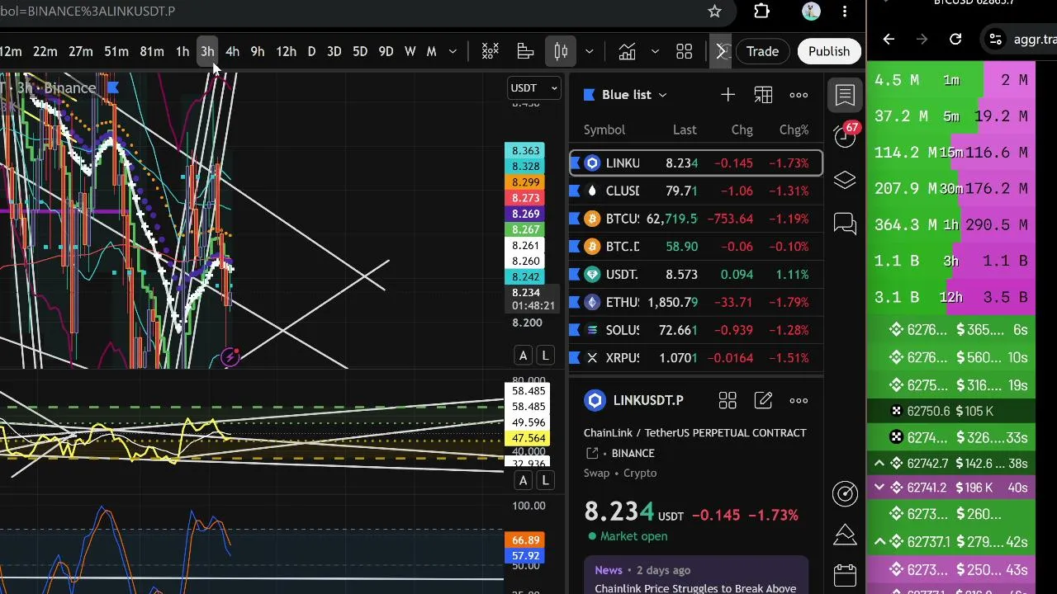Collapse the 62741.2 trade row chevron
This screenshot has width=1057, height=594.
point(879,488)
